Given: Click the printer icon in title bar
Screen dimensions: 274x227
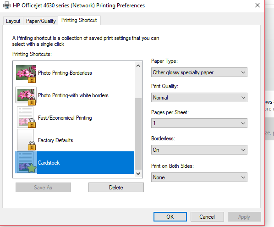Looking at the screenshot, I should pos(7,5).
